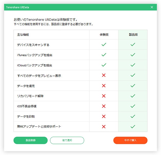161x155 pixels.
Task: Click the iOS不具合修復 feature label
Action: (x=27, y=106)
